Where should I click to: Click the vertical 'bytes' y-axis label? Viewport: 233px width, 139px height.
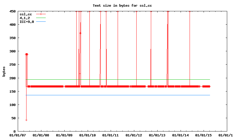point(4,71)
